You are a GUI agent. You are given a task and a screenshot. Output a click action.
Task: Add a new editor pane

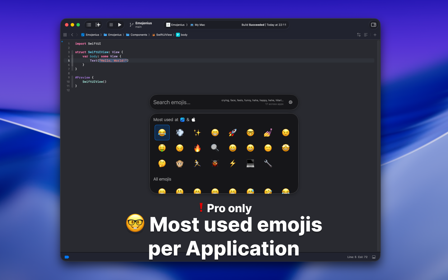(375, 35)
